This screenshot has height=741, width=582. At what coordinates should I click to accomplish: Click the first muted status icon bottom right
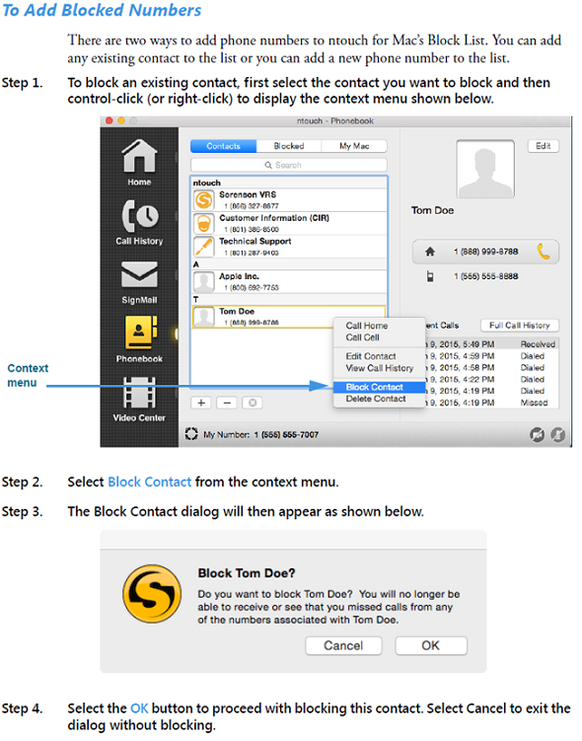(x=537, y=434)
